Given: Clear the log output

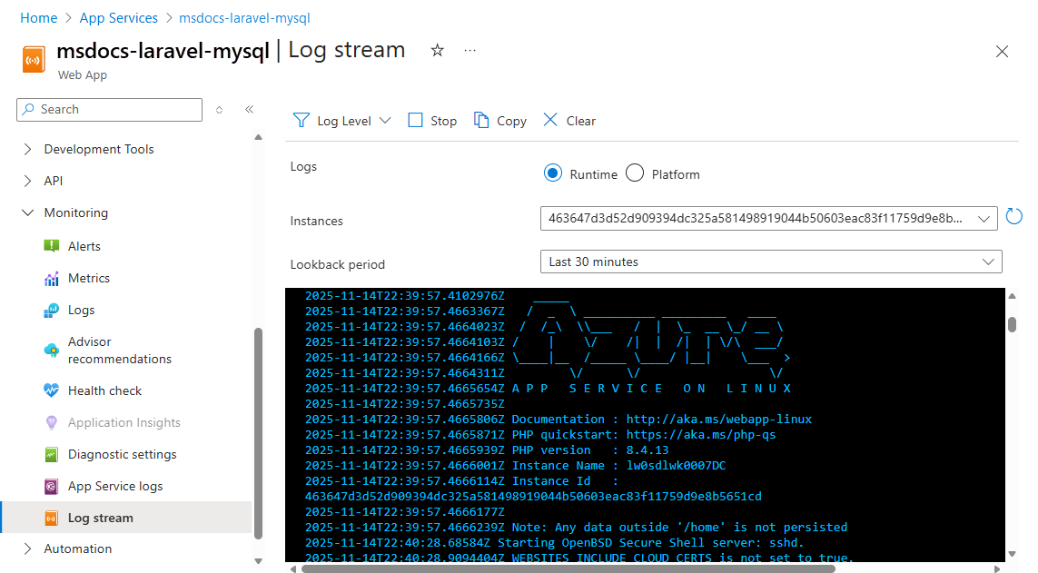Looking at the screenshot, I should click(569, 121).
